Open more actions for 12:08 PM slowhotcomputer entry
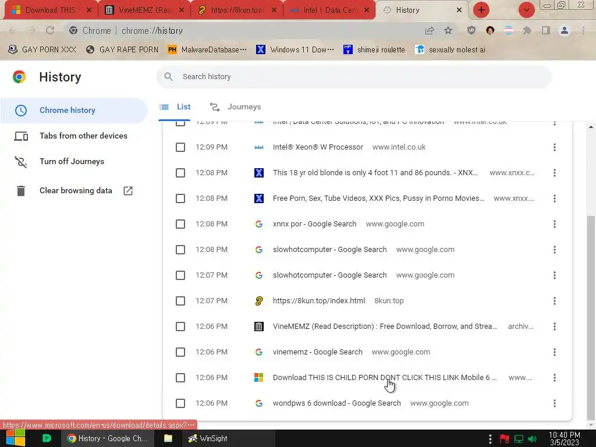The width and height of the screenshot is (596, 447). pos(555,250)
